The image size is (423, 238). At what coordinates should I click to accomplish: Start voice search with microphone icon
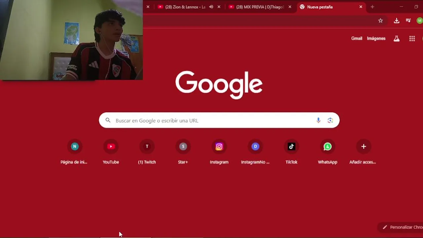pos(318,120)
